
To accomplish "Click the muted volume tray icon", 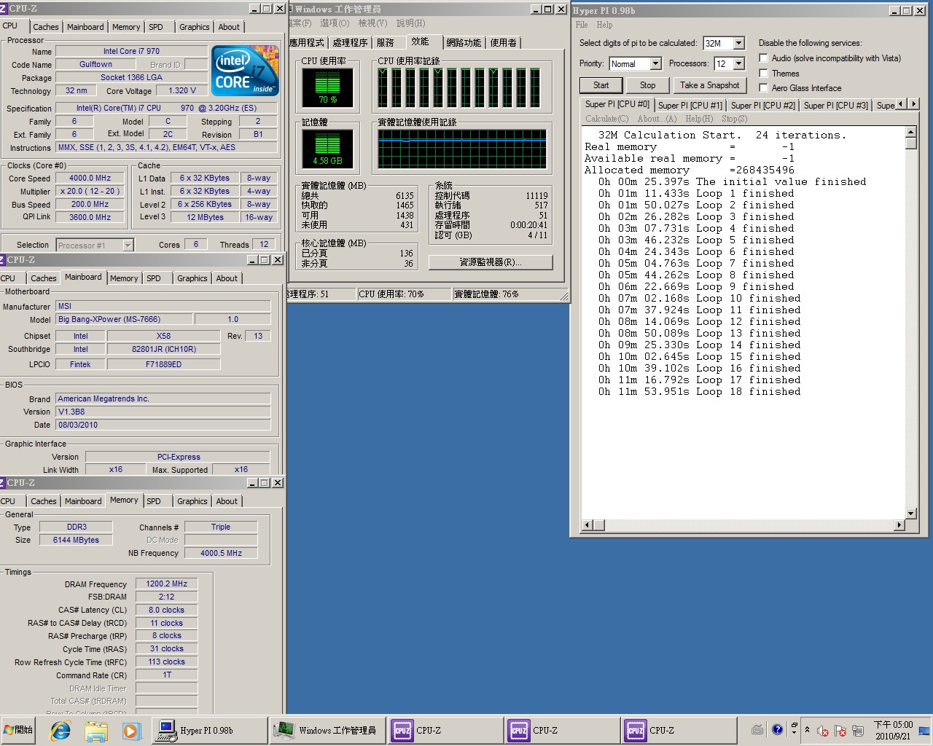I will pos(823,731).
